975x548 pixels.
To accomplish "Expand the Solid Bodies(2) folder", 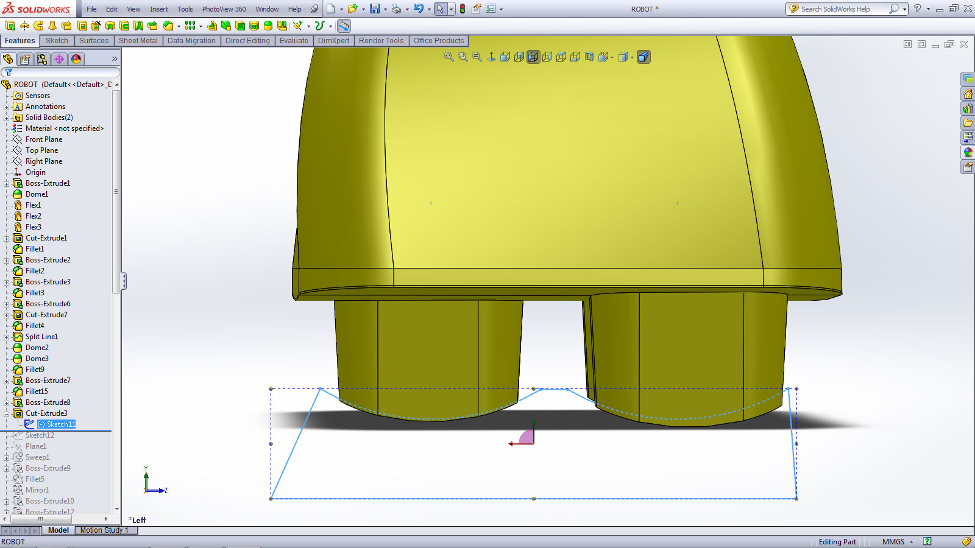I will [6, 118].
